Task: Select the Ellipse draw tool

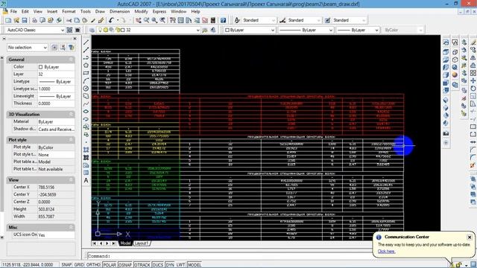Action: coord(86,111)
